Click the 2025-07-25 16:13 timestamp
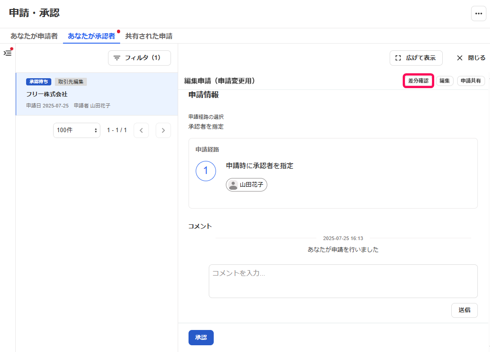 343,238
